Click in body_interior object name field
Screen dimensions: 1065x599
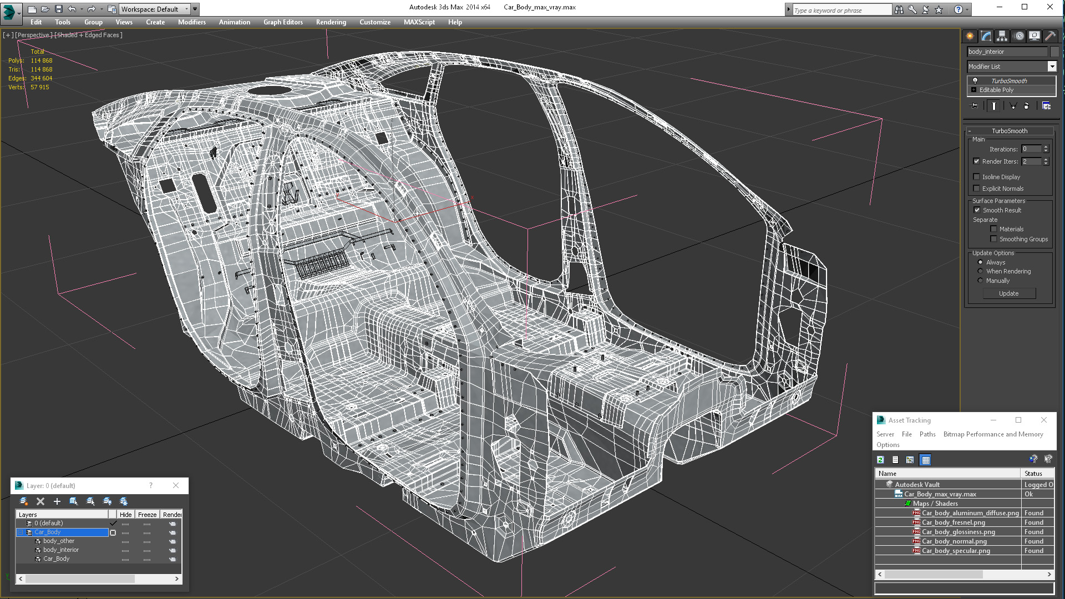tap(1007, 52)
